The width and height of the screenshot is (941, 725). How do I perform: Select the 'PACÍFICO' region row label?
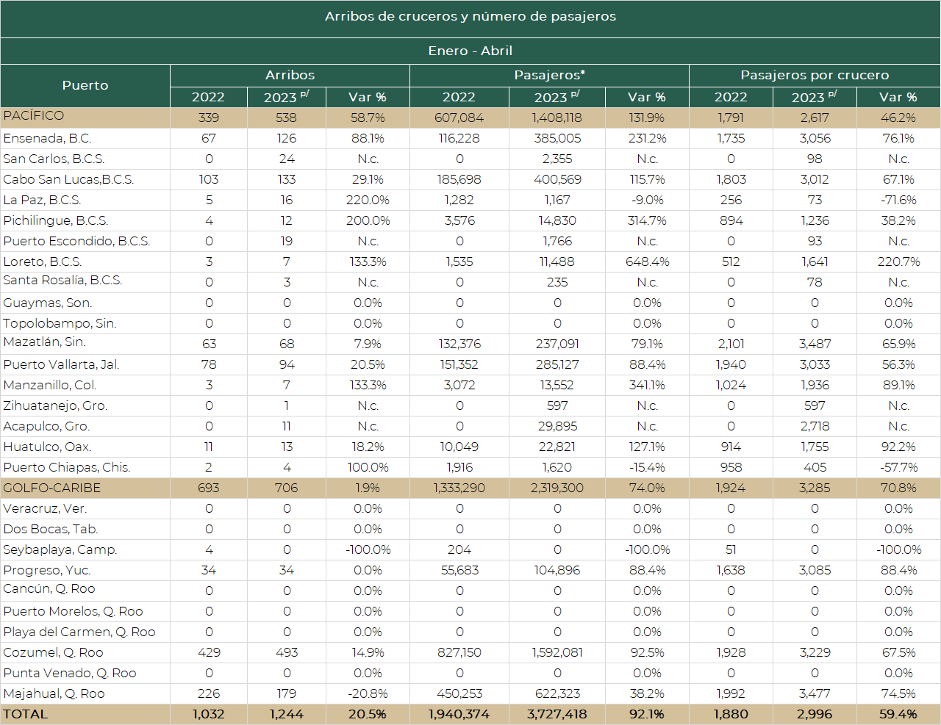point(34,116)
